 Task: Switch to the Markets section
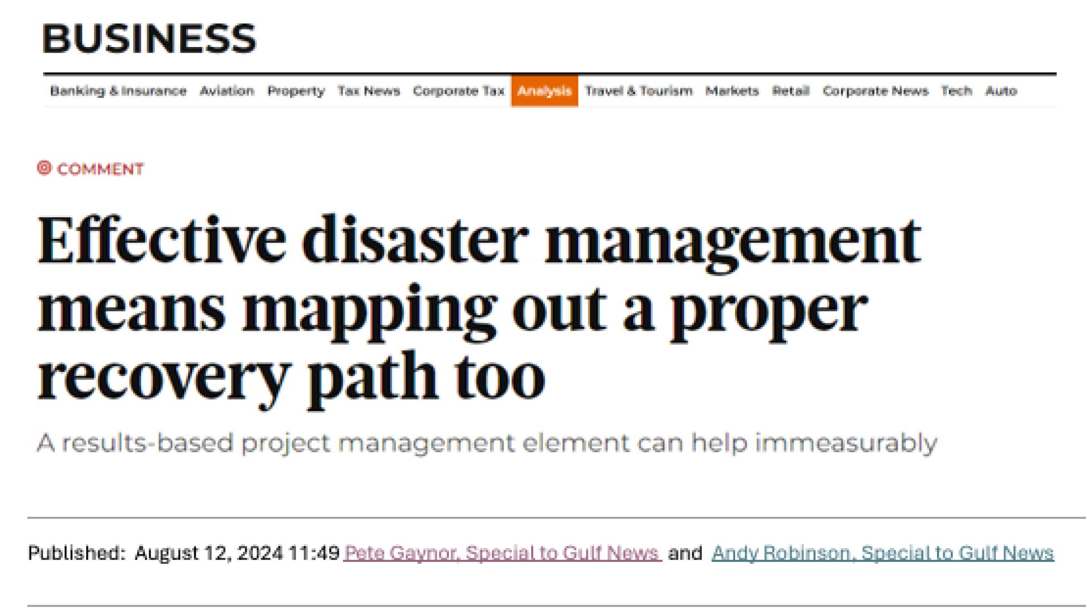[x=731, y=91]
